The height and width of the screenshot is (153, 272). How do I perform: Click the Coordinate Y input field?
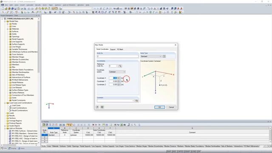click(113, 81)
